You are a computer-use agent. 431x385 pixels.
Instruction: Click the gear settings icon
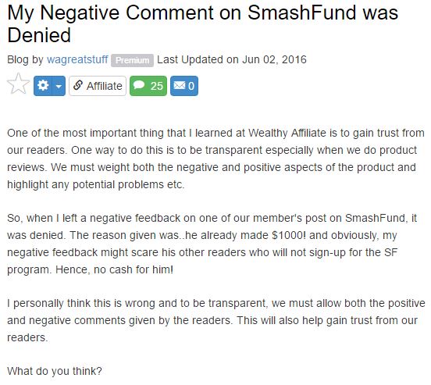coord(43,86)
